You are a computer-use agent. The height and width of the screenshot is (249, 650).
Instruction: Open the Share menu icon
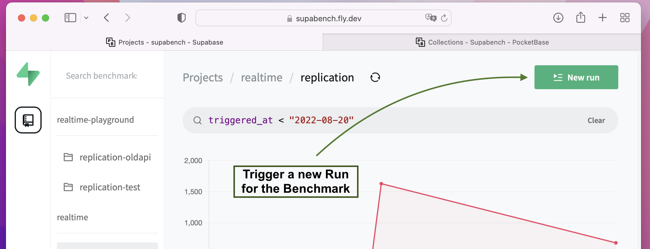(x=581, y=17)
